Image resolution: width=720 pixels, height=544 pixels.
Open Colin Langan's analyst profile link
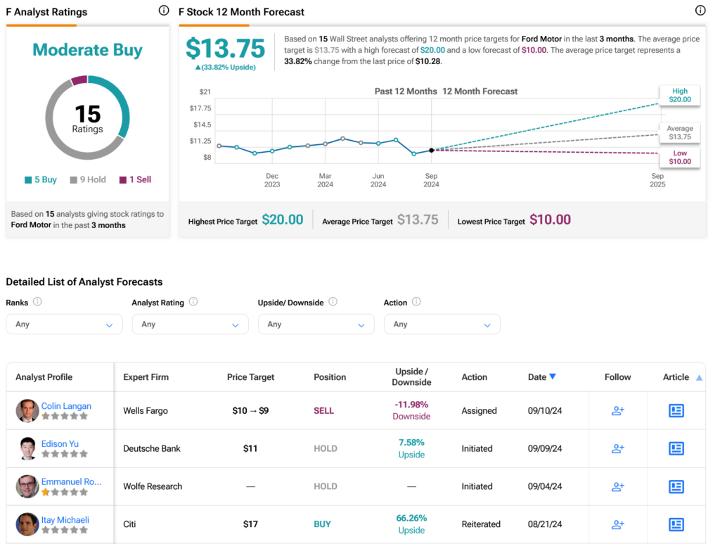(x=66, y=406)
